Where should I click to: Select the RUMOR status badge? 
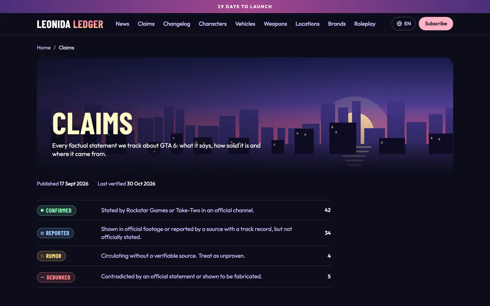(51, 256)
